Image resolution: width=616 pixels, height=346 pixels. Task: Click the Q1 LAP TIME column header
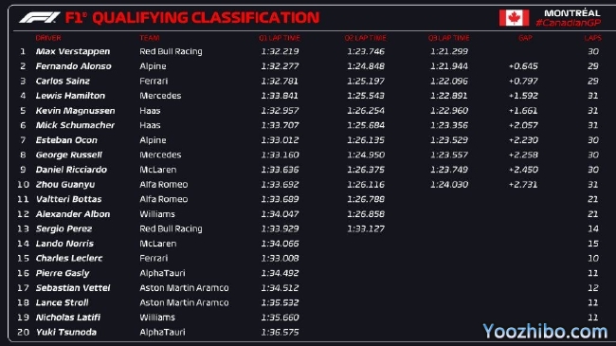click(280, 38)
